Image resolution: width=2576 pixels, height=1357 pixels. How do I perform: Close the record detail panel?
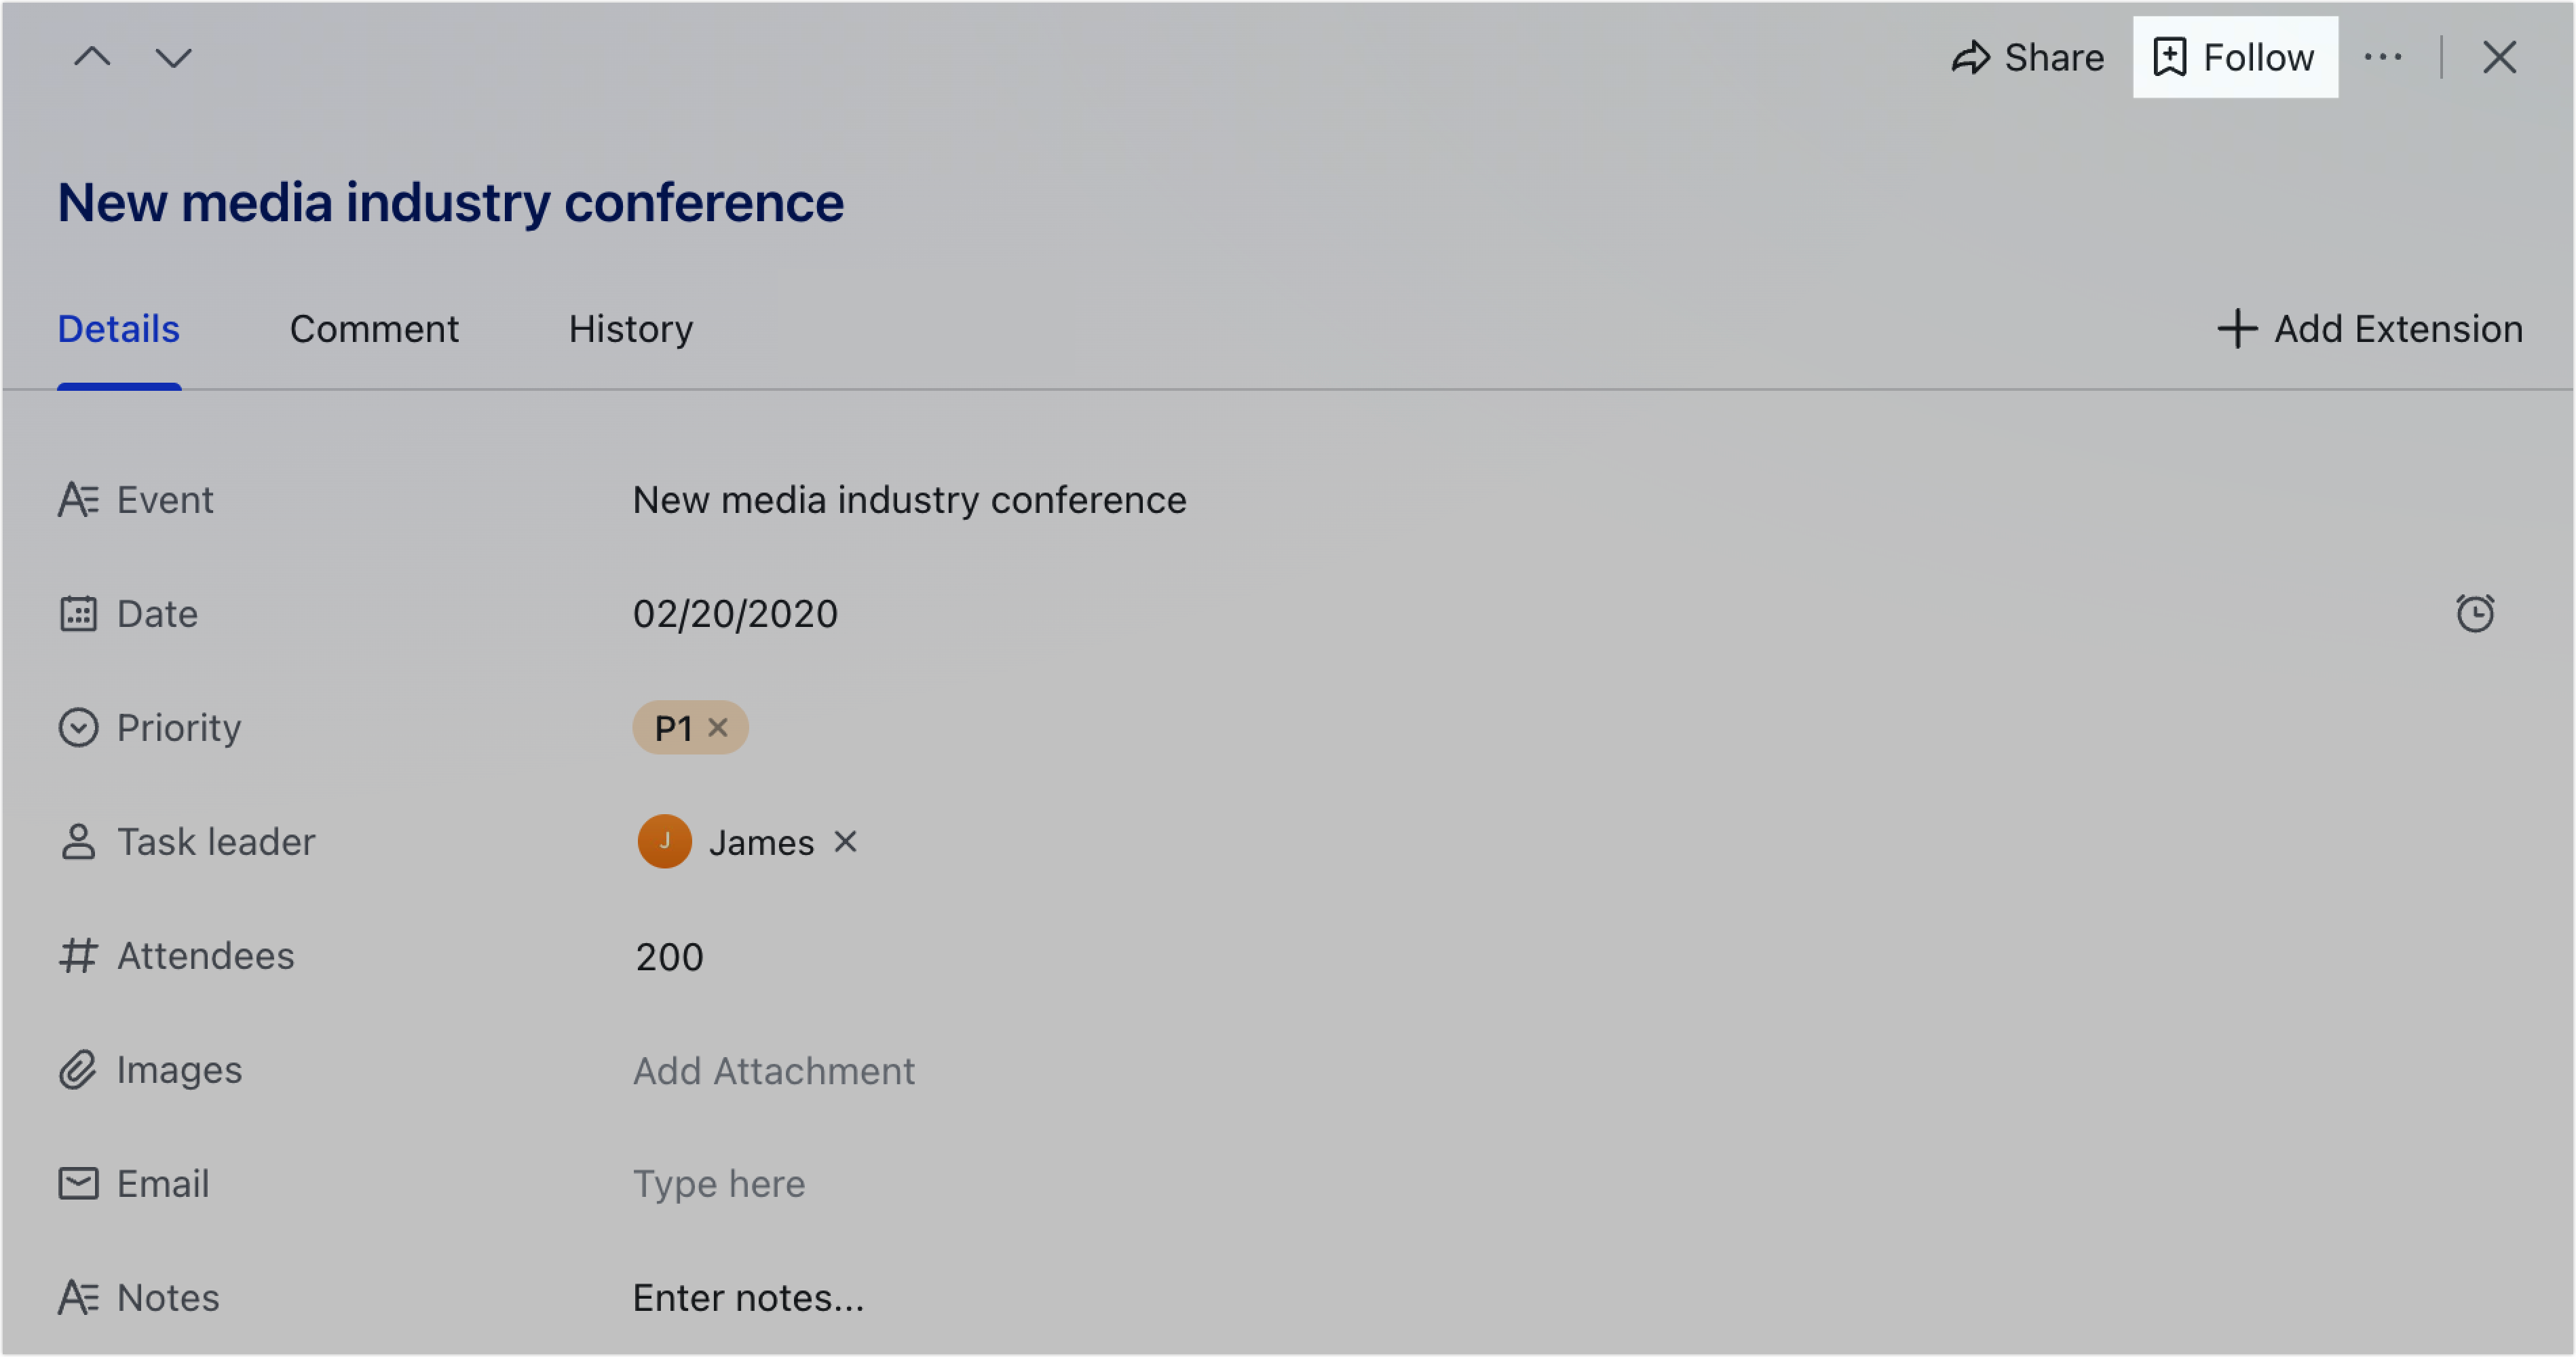(2499, 57)
